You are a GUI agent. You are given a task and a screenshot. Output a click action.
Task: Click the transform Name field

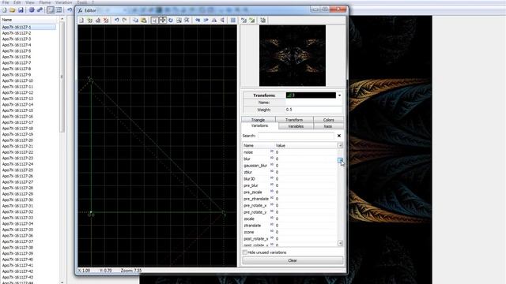tap(314, 103)
